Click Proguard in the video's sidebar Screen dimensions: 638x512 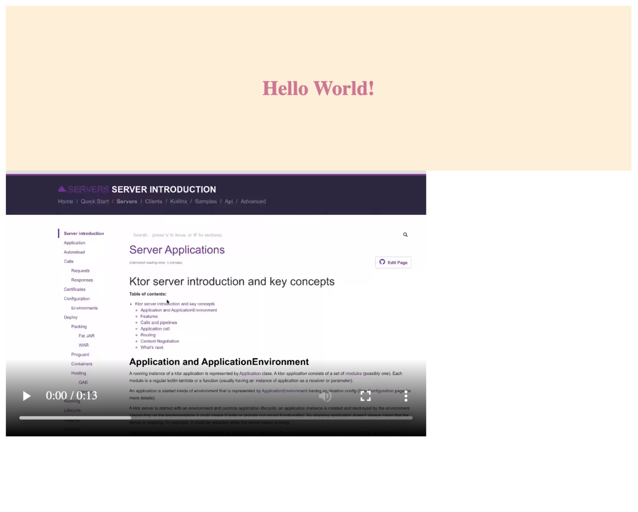click(x=80, y=355)
